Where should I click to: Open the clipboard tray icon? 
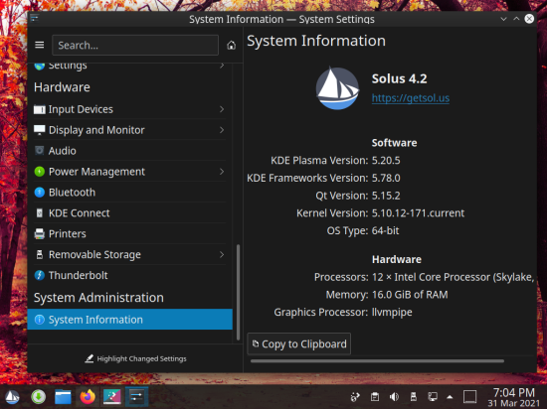pos(375,397)
